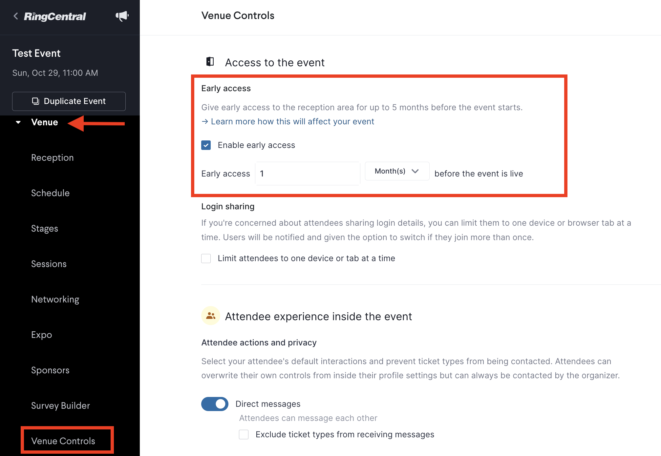Go back using the arrow beside RingCentral
This screenshot has width=661, height=456.
[15, 16]
